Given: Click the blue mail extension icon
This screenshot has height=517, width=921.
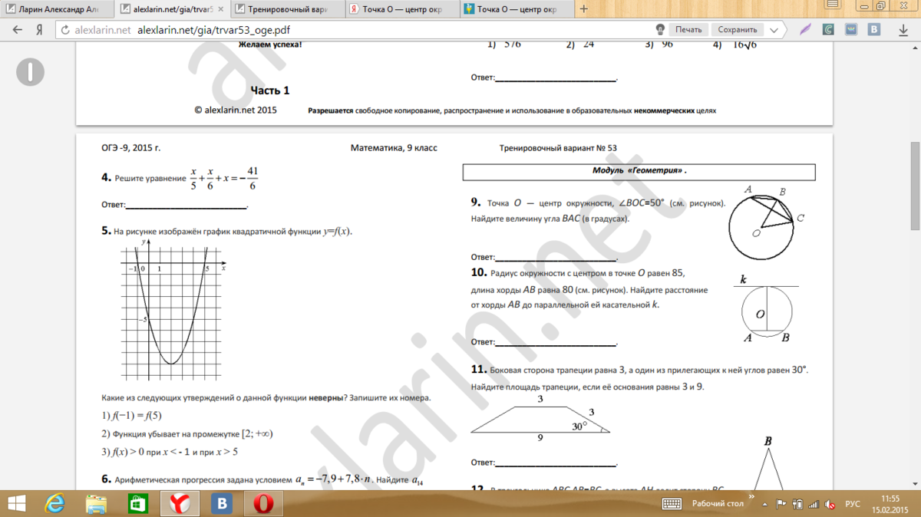Looking at the screenshot, I should [x=851, y=30].
